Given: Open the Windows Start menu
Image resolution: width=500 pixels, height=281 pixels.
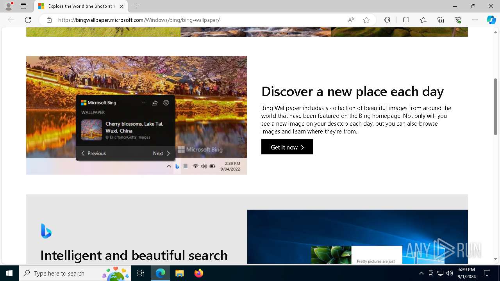Looking at the screenshot, I should click(9, 273).
